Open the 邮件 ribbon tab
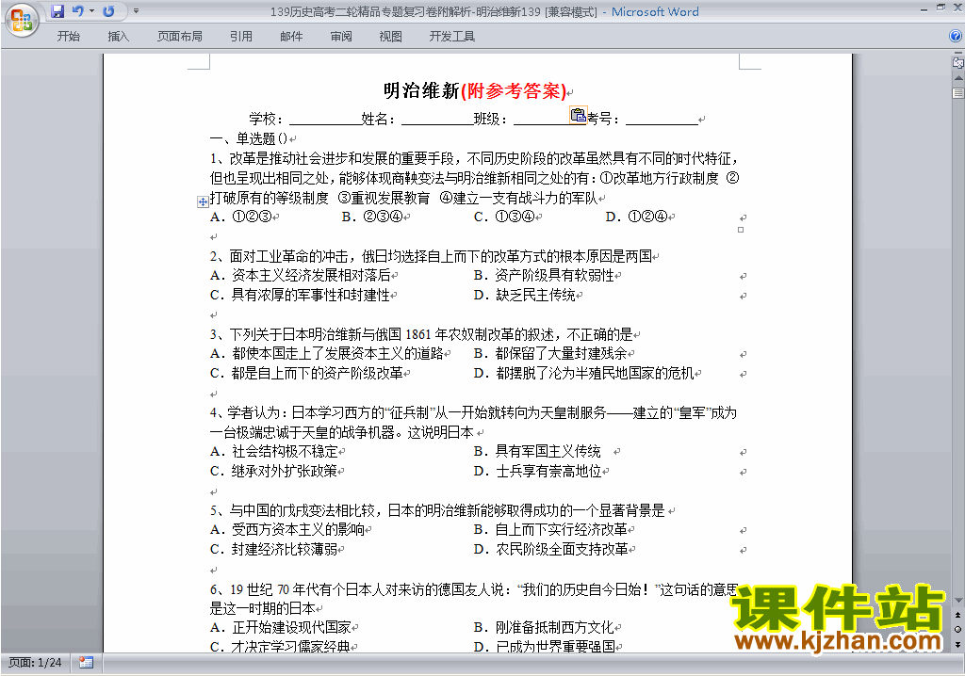 291,37
